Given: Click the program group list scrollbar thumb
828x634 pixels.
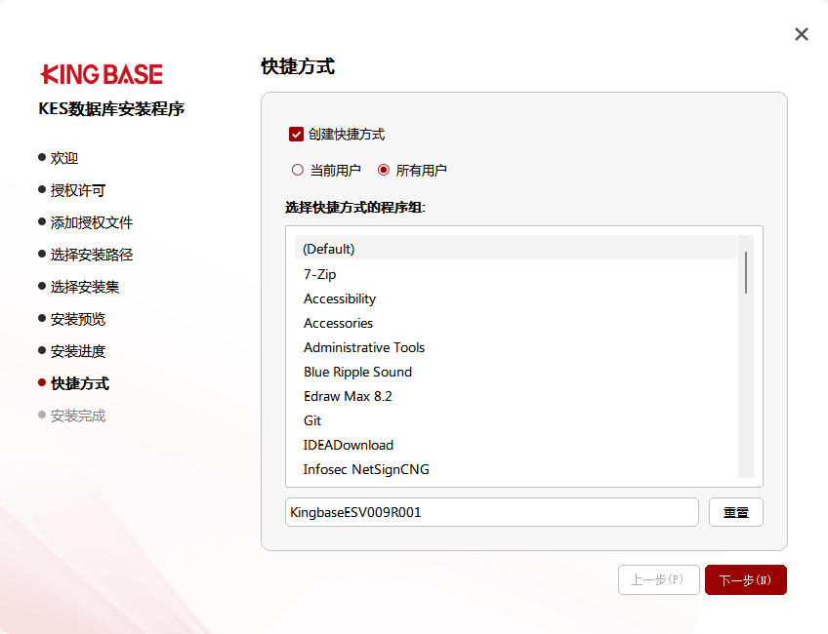Looking at the screenshot, I should pos(746,273).
